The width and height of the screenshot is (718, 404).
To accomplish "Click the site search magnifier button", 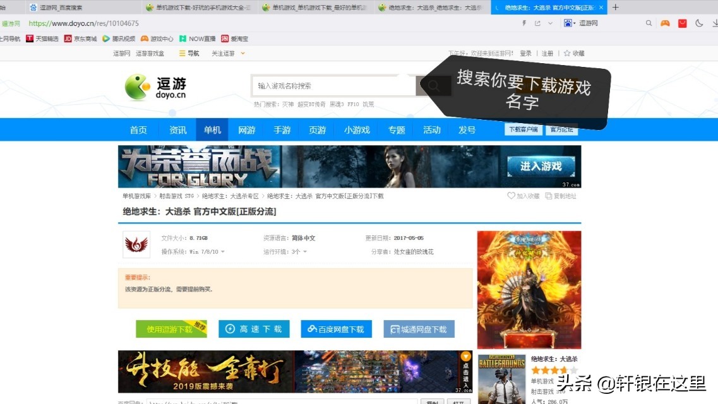I will coord(433,86).
